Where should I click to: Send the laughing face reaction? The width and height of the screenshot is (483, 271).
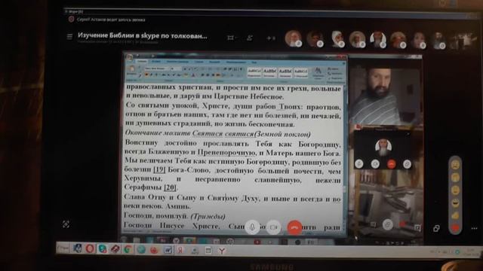[455, 202]
